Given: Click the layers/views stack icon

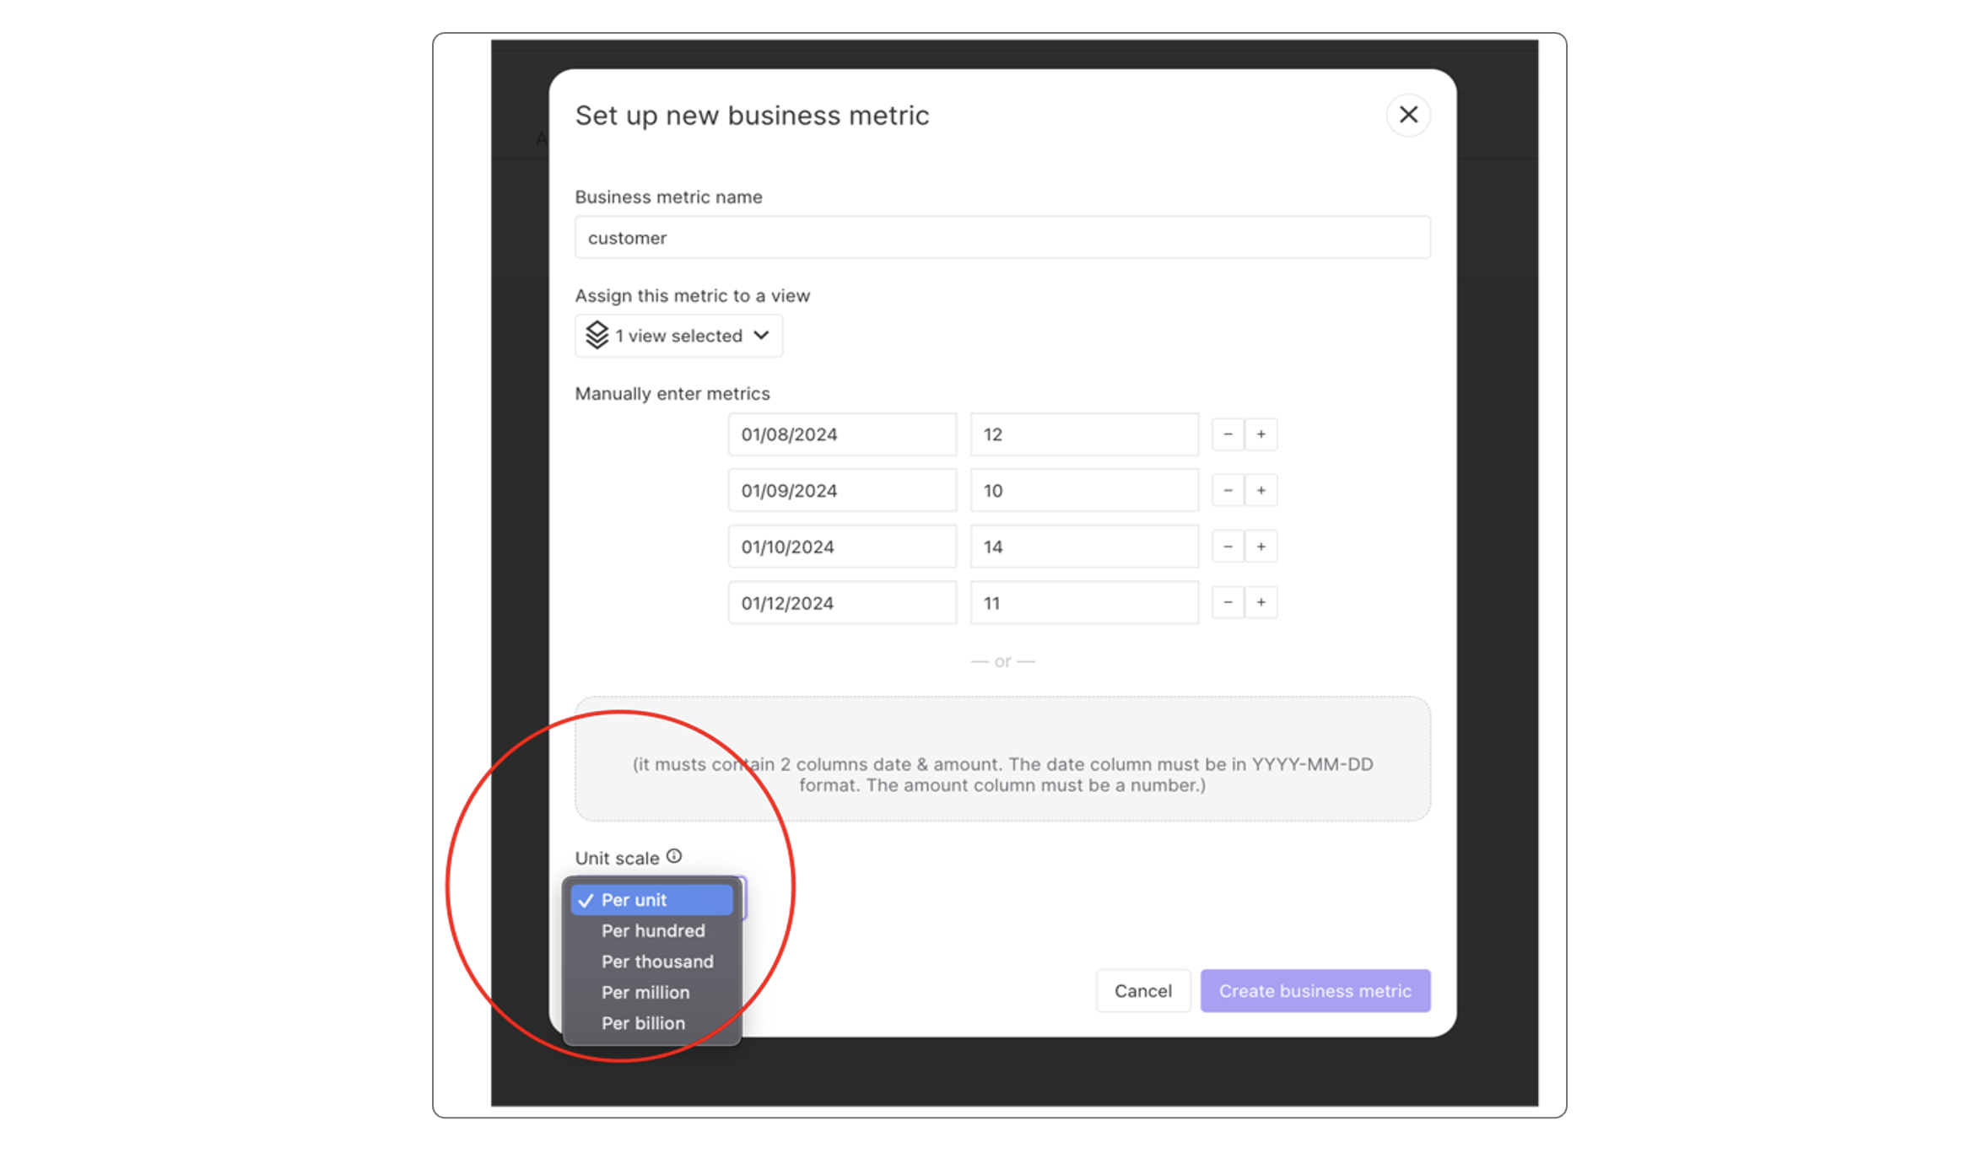Looking at the screenshot, I should [x=599, y=336].
